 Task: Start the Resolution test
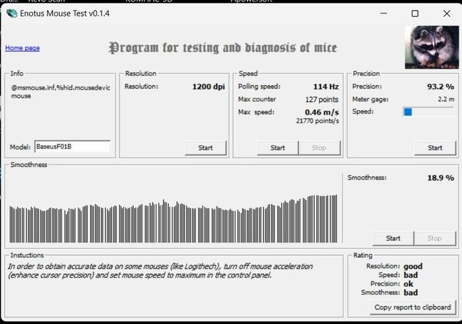click(205, 148)
